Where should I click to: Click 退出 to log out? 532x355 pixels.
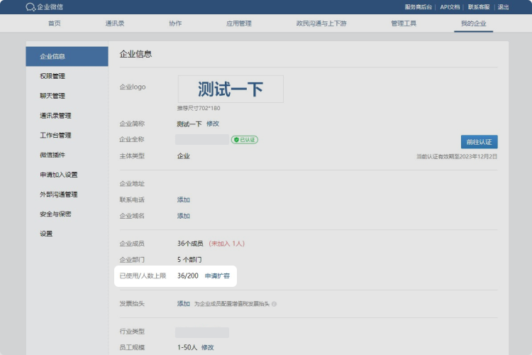(503, 7)
